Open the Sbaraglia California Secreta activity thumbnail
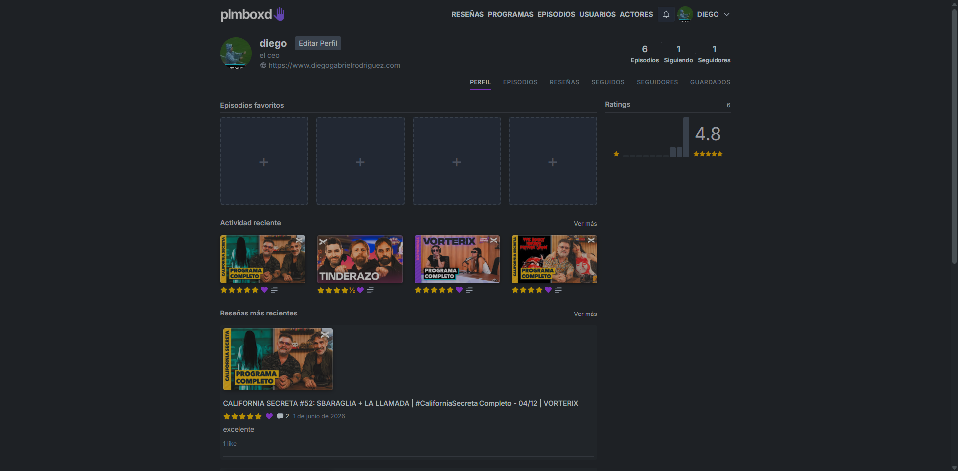958x471 pixels. tap(262, 259)
